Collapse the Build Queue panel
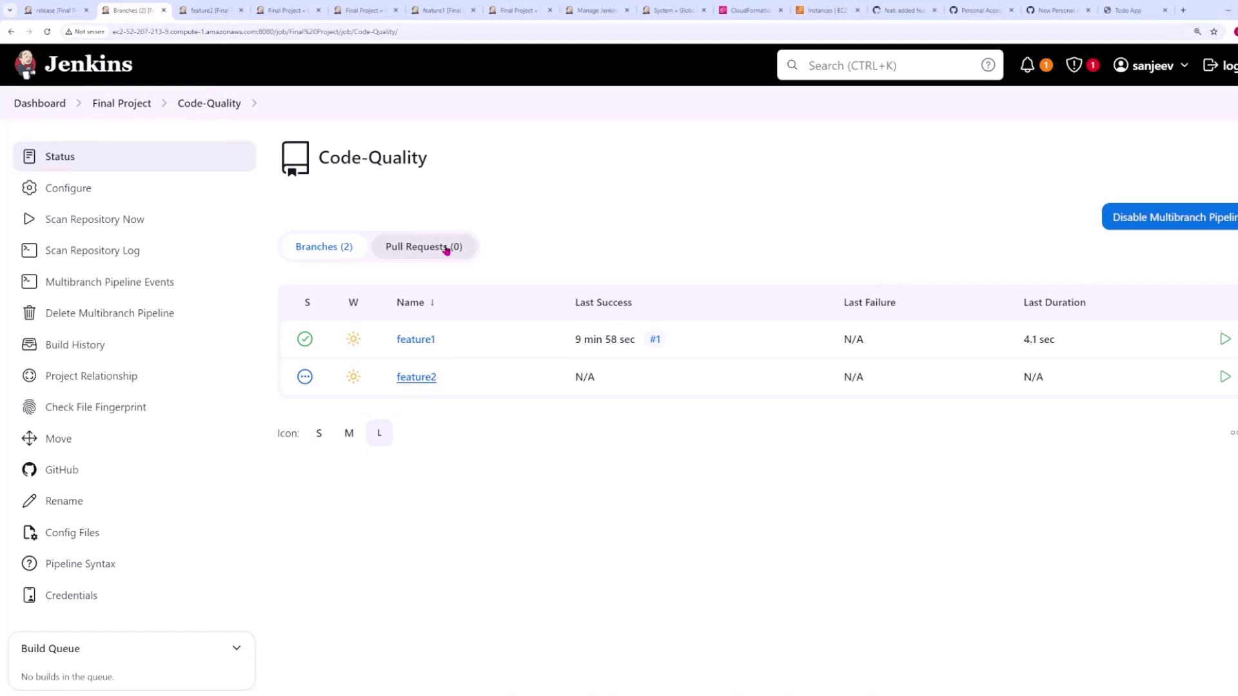This screenshot has height=696, width=1238. coord(236,648)
